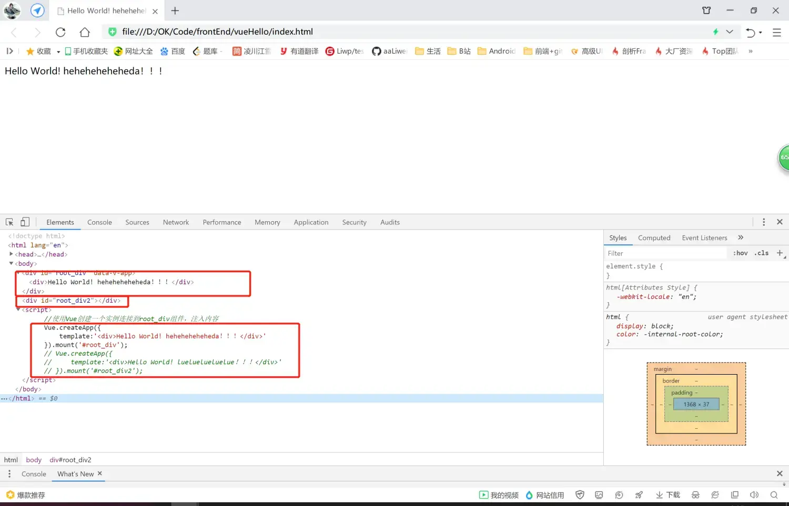The width and height of the screenshot is (789, 506).
Task: Close the DevTools panel
Action: 780,222
